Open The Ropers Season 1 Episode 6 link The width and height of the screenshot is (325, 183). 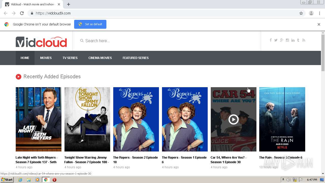pos(184,160)
